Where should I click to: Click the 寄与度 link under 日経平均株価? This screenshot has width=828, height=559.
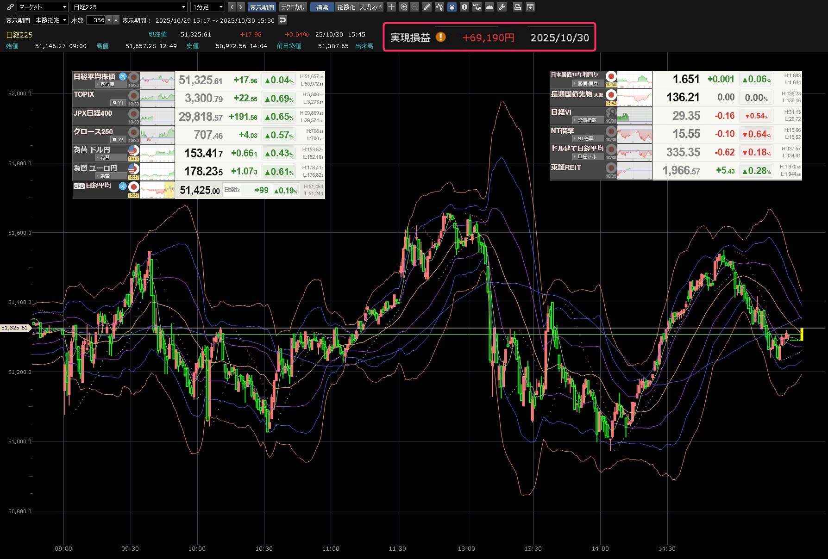point(107,84)
